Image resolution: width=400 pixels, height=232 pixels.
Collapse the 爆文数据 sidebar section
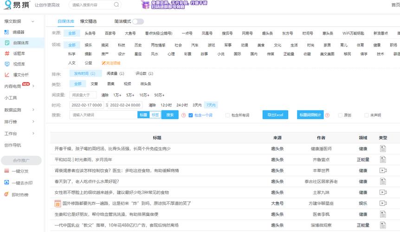pyautogui.click(x=32, y=21)
